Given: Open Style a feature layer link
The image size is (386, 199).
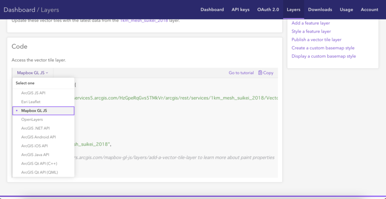Looking at the screenshot, I should pyautogui.click(x=311, y=31).
